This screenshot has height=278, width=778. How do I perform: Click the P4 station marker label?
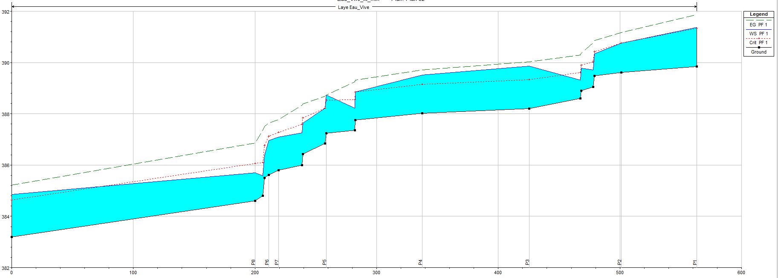click(421, 262)
